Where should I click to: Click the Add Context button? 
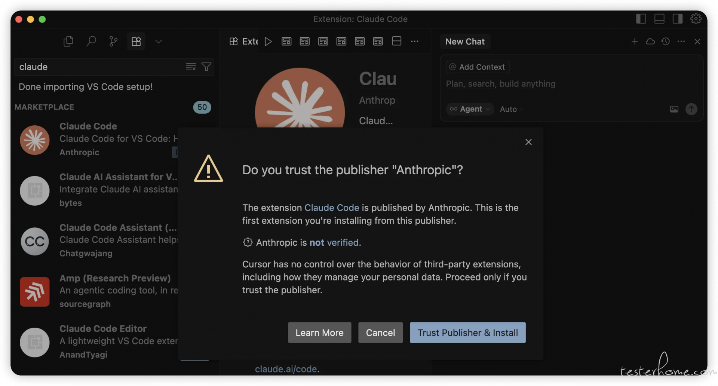click(478, 67)
